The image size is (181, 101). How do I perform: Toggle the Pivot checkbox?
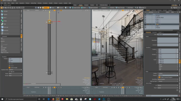[x=9, y=64]
